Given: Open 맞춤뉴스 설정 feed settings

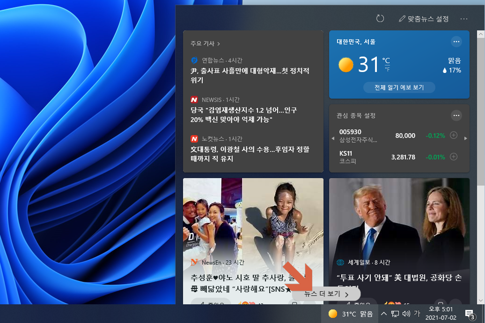Looking at the screenshot, I should (424, 19).
